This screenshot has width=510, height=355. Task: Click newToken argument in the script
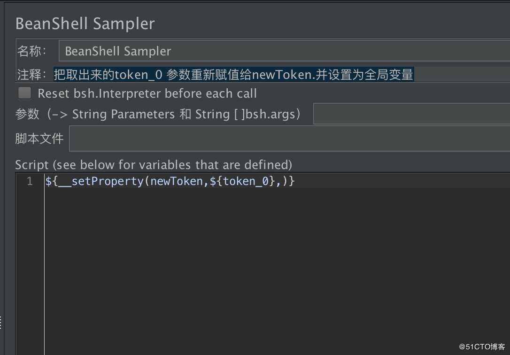click(x=177, y=181)
